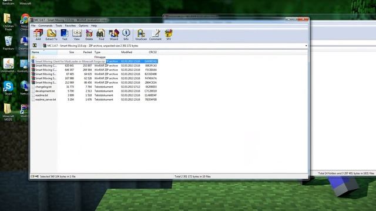
Task: Click the SFX toolbar icon
Action: click(x=169, y=35)
